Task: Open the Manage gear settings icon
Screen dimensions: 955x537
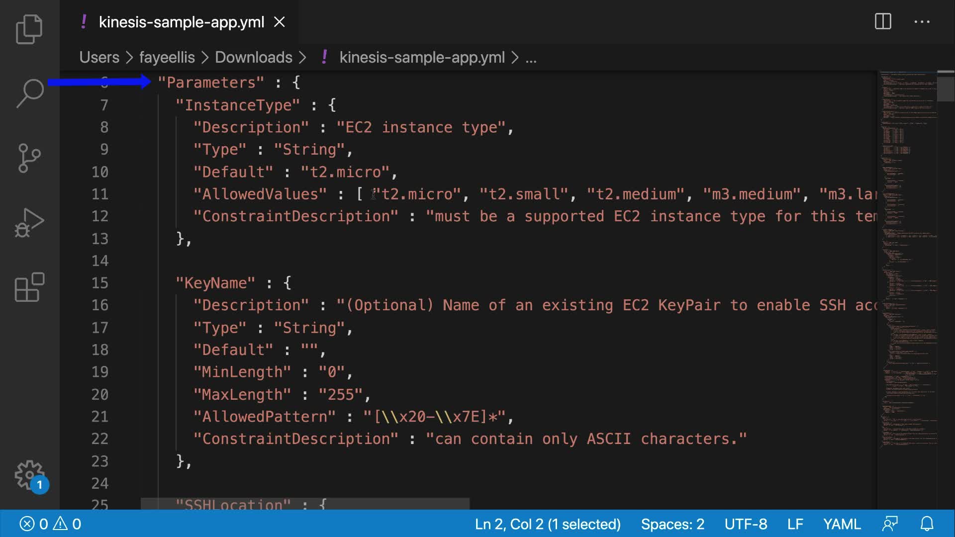Action: coord(29,475)
